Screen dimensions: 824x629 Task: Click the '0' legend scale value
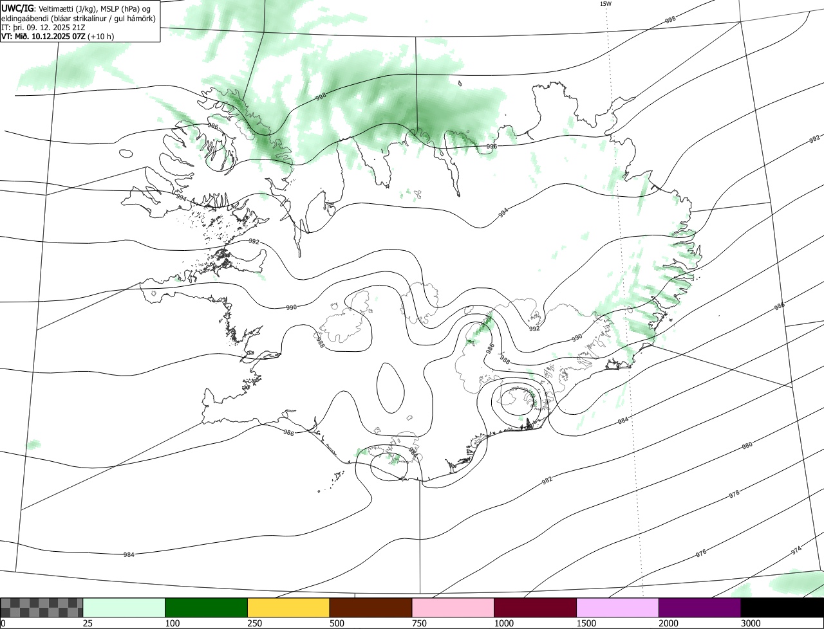[3, 623]
